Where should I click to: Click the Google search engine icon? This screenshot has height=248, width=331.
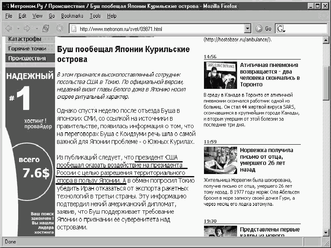(282, 29)
